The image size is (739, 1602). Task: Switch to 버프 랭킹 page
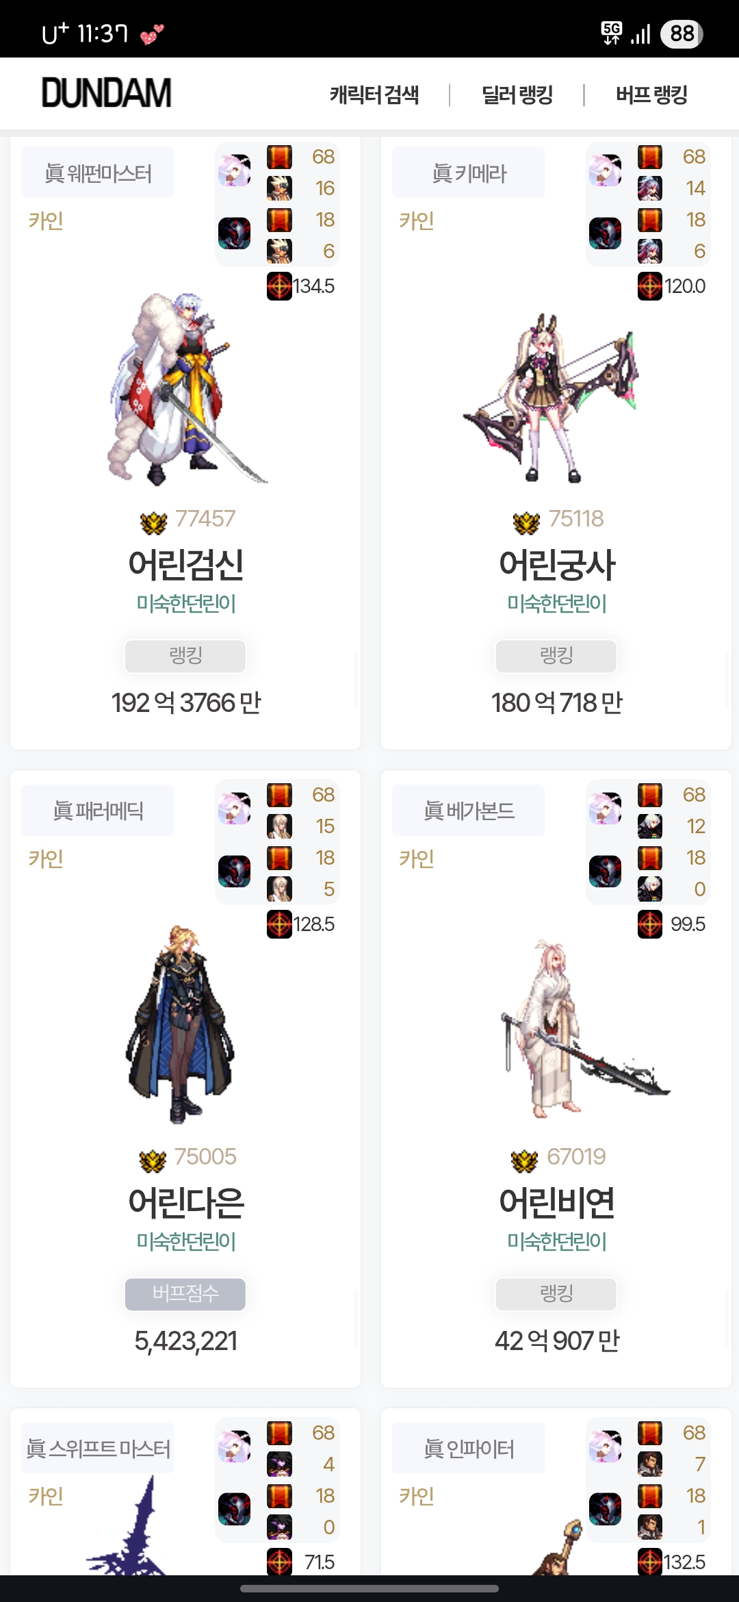click(651, 94)
